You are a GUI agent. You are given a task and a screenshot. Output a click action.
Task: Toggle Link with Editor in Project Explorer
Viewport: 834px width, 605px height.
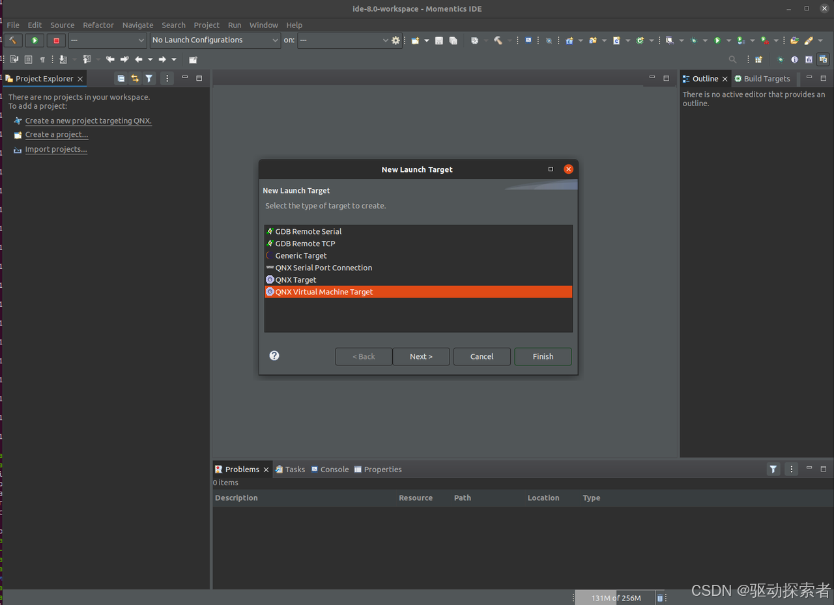(135, 78)
